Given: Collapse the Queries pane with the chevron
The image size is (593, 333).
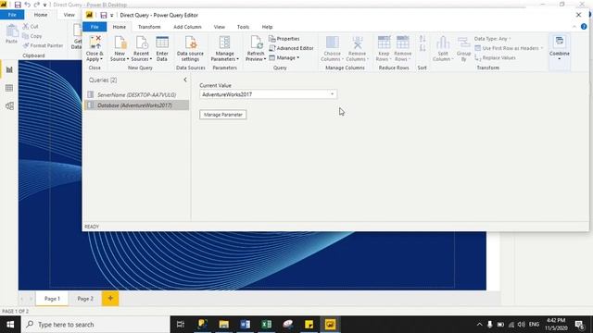Looking at the screenshot, I should coord(185,80).
